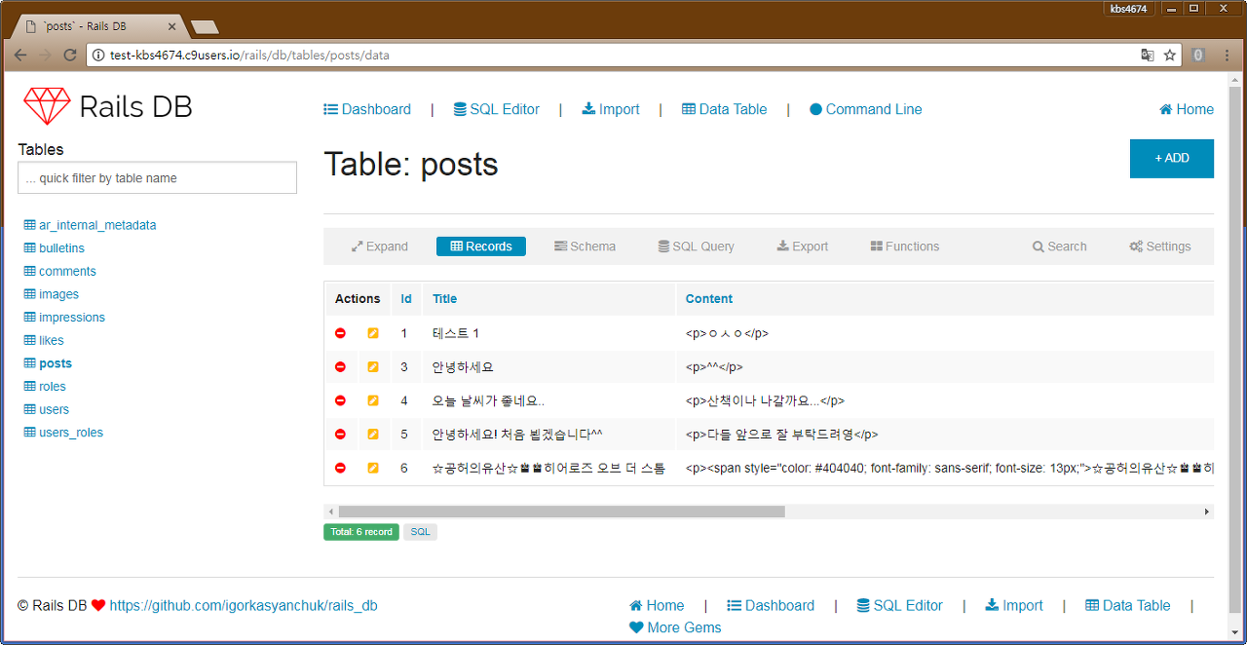Open Data Table in the top navigation
Viewport: 1247px width, 645px height.
coord(725,109)
